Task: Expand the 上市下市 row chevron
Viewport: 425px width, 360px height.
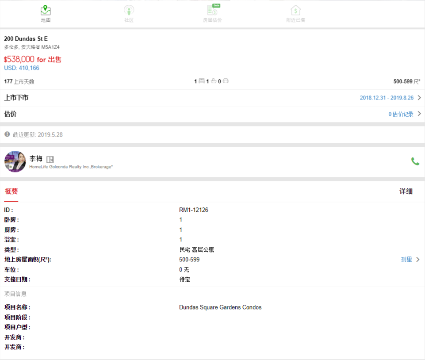Action: 419,98
